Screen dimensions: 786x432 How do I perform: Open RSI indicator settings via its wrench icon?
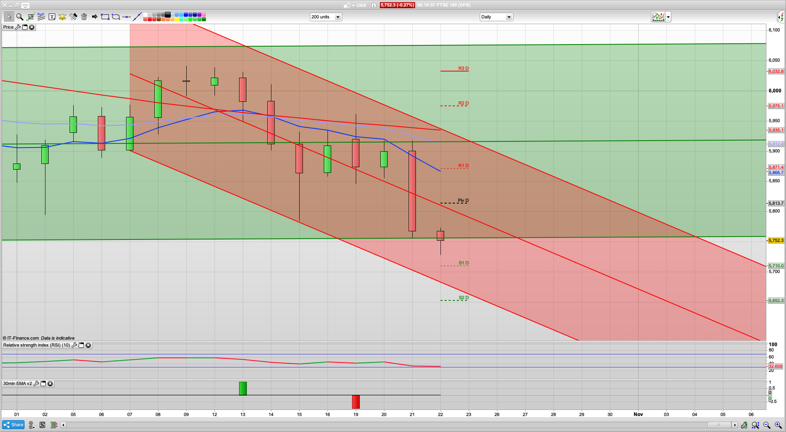(74, 345)
